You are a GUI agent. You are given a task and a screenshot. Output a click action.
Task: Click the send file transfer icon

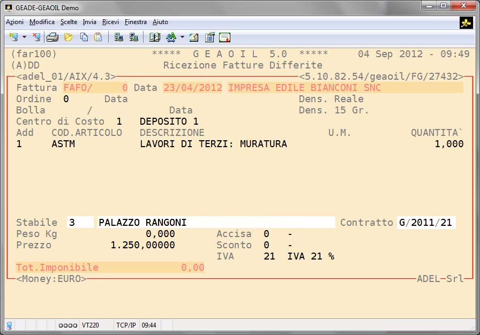coord(119,37)
